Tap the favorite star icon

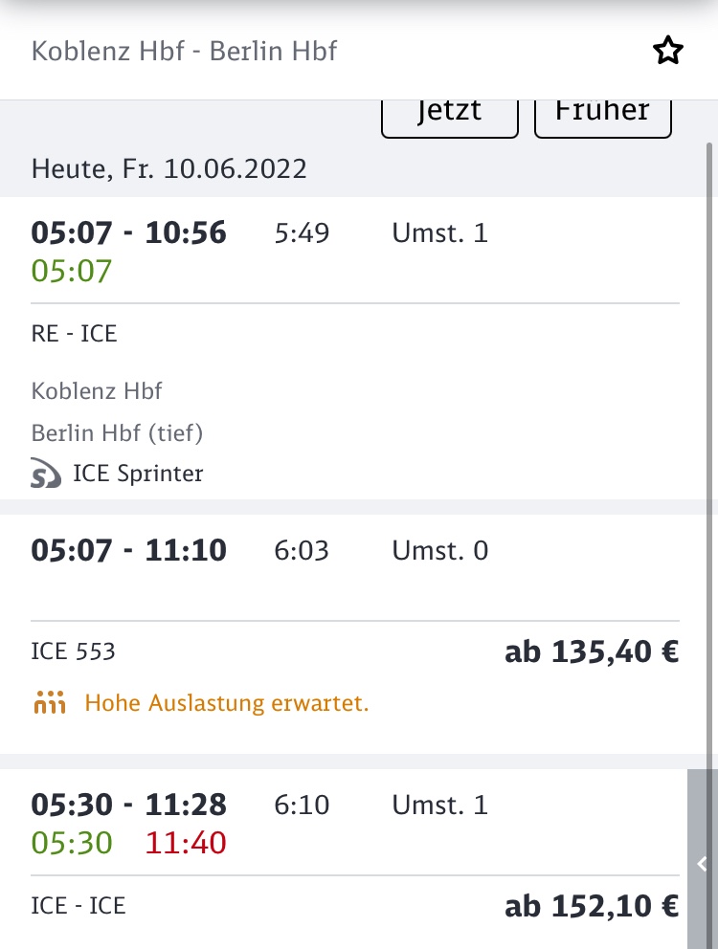pos(668,51)
